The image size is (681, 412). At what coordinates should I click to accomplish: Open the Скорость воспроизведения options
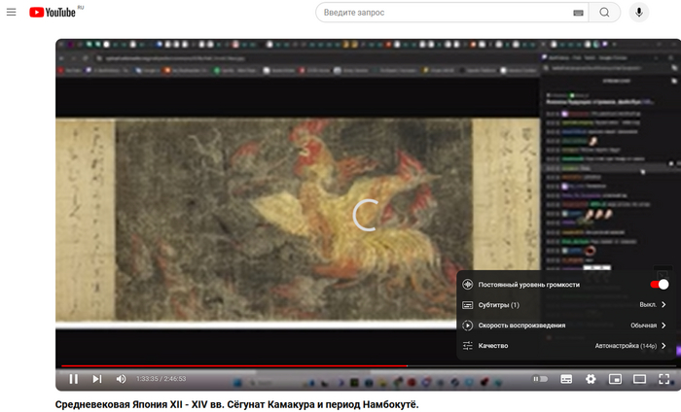(x=564, y=326)
